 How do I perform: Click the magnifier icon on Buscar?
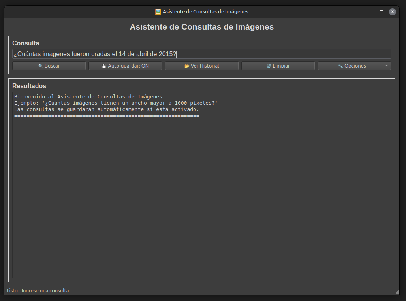tap(40, 66)
